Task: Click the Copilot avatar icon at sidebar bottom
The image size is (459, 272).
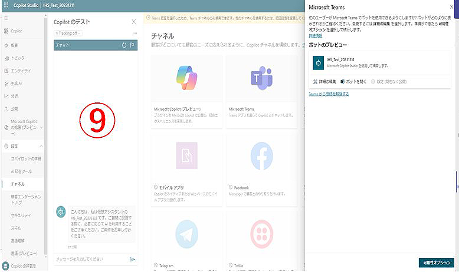Action: [x=5, y=266]
